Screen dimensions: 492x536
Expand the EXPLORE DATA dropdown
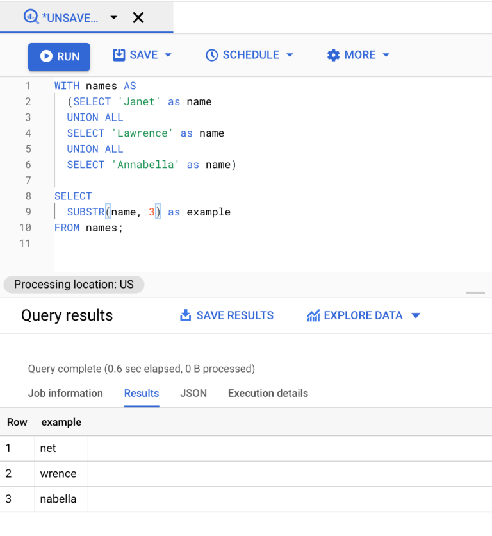coord(416,315)
